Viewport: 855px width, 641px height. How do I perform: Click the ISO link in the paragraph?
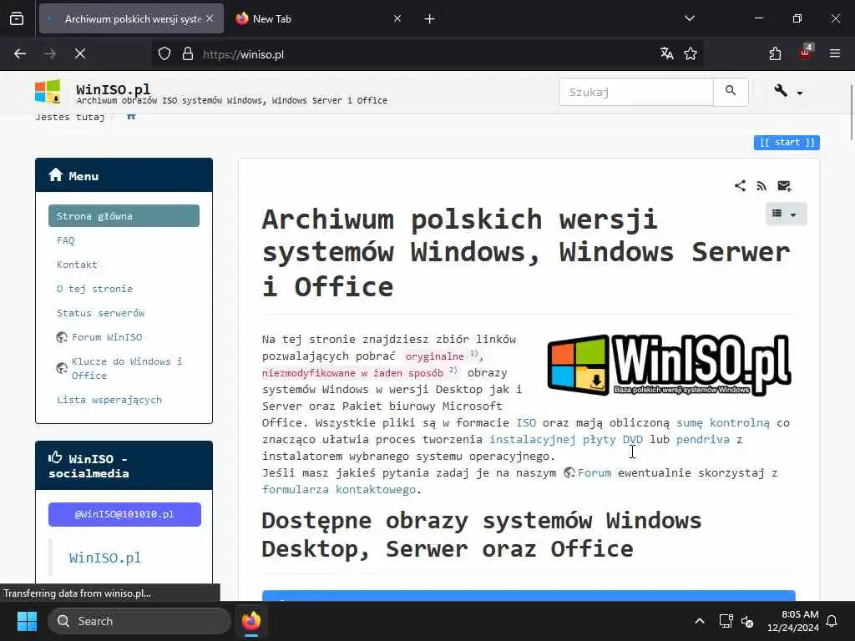(526, 422)
